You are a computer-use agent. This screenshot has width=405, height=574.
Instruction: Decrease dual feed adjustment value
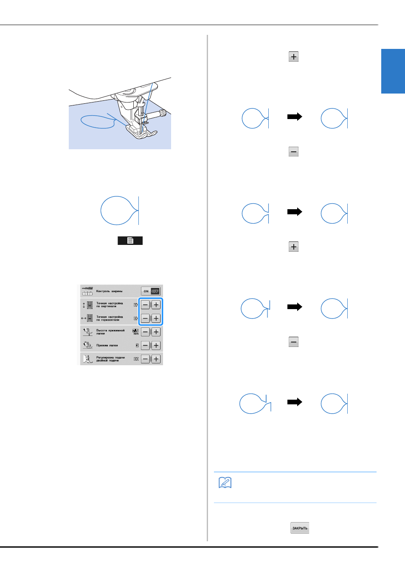coord(146,359)
